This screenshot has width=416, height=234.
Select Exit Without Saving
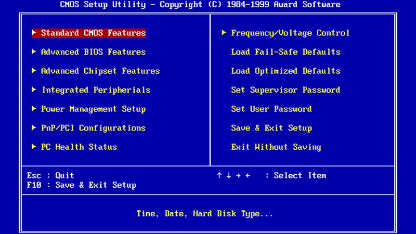click(x=276, y=147)
